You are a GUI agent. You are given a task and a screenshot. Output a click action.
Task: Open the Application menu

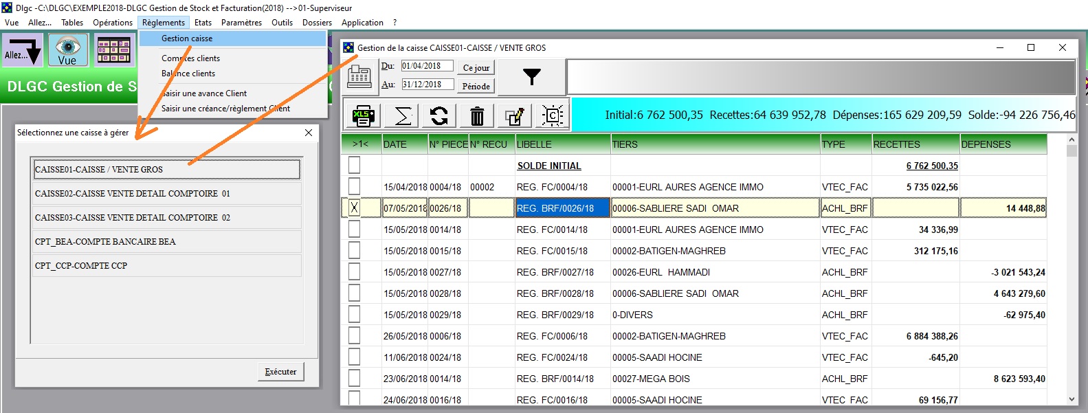coord(362,23)
